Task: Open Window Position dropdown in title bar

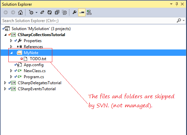Action: tap(171, 4)
